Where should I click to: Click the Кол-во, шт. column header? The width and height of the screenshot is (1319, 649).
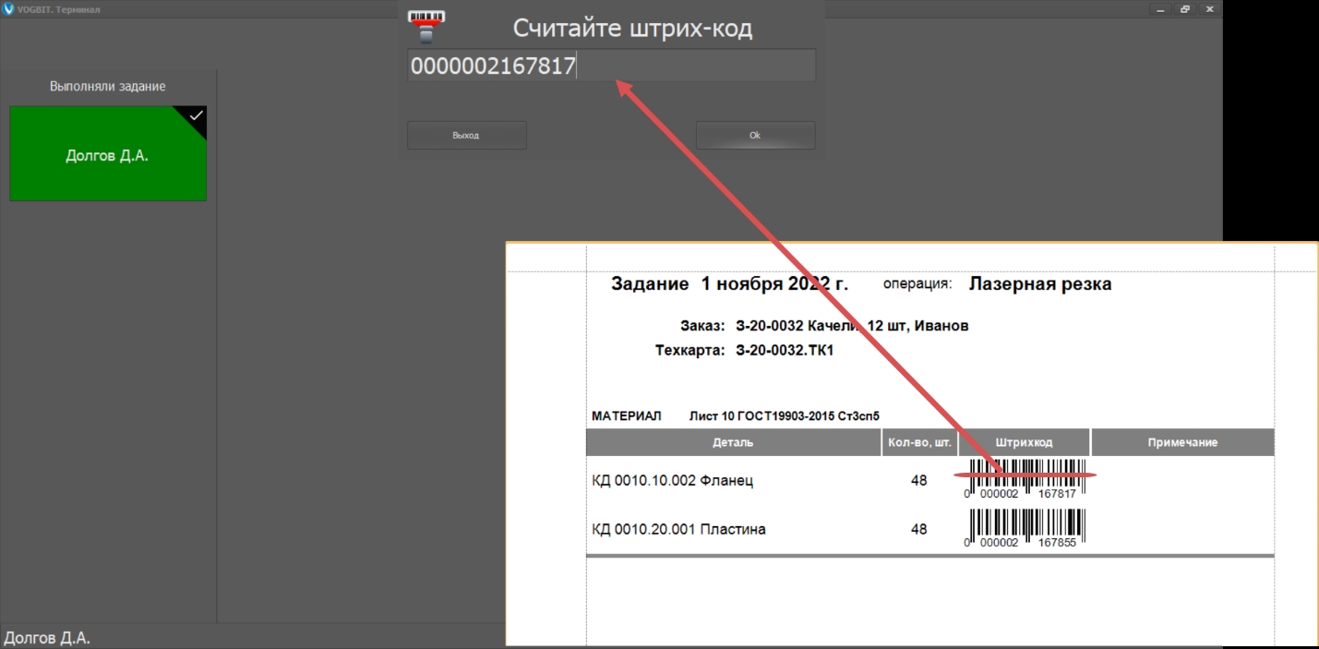919,442
